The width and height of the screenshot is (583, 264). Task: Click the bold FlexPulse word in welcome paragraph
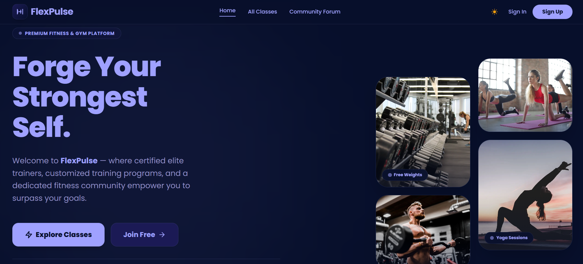coord(79,161)
